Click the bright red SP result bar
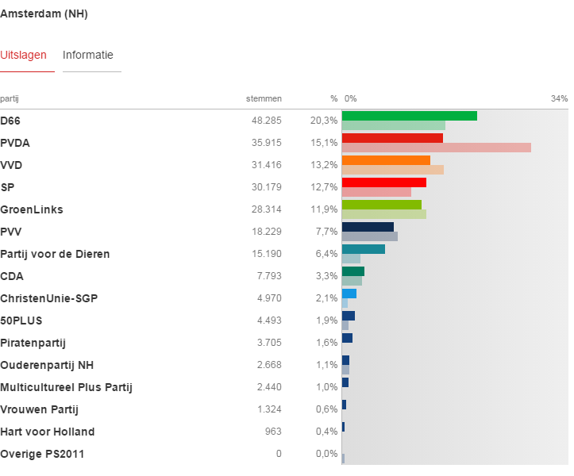Viewport: 574px width, 476px height. 384,182
